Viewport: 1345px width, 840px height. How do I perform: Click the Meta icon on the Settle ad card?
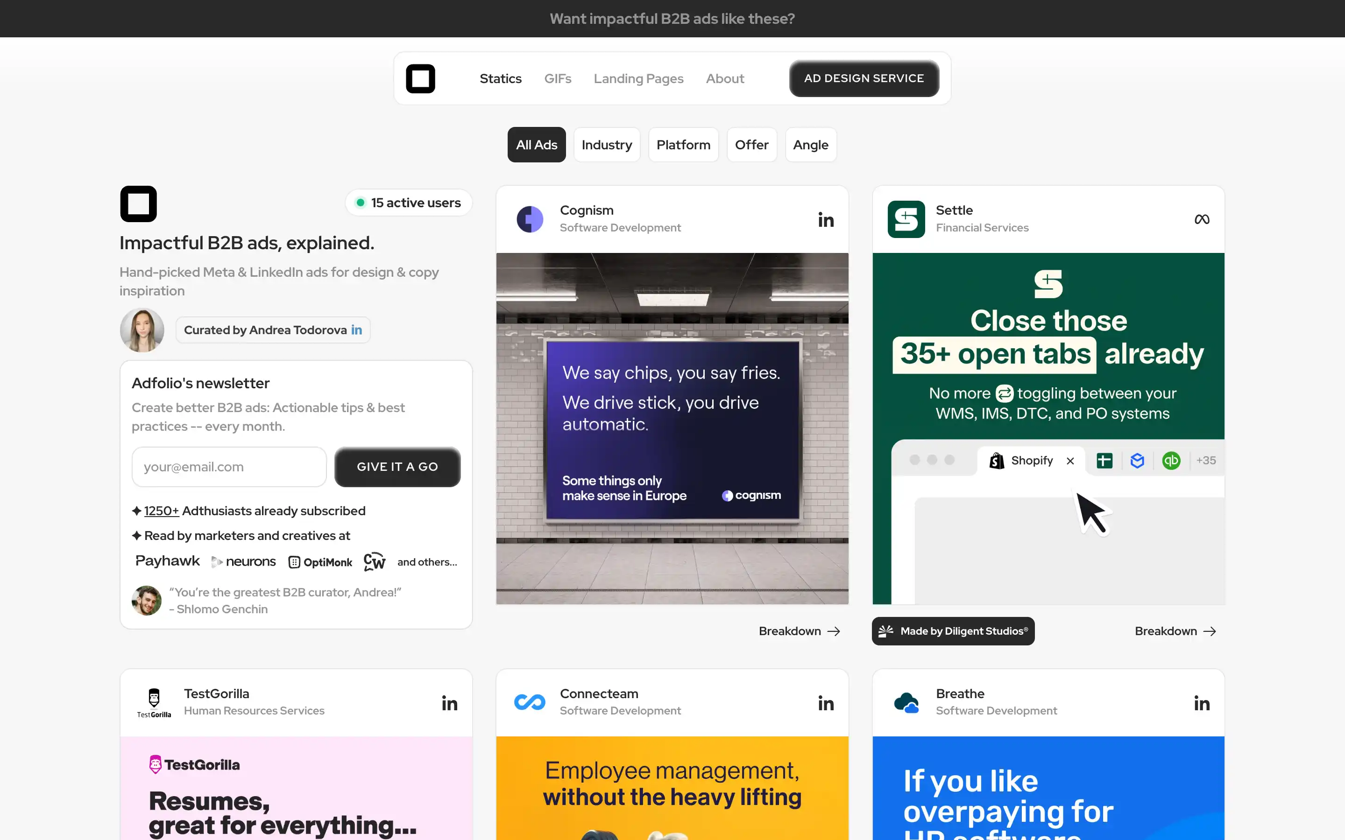click(1202, 219)
